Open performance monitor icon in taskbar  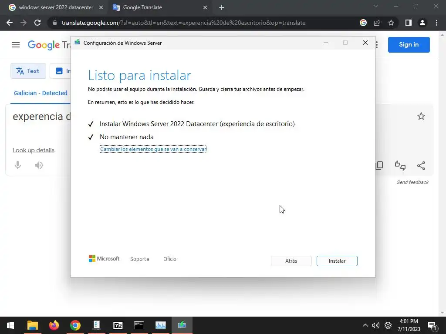tap(160, 325)
